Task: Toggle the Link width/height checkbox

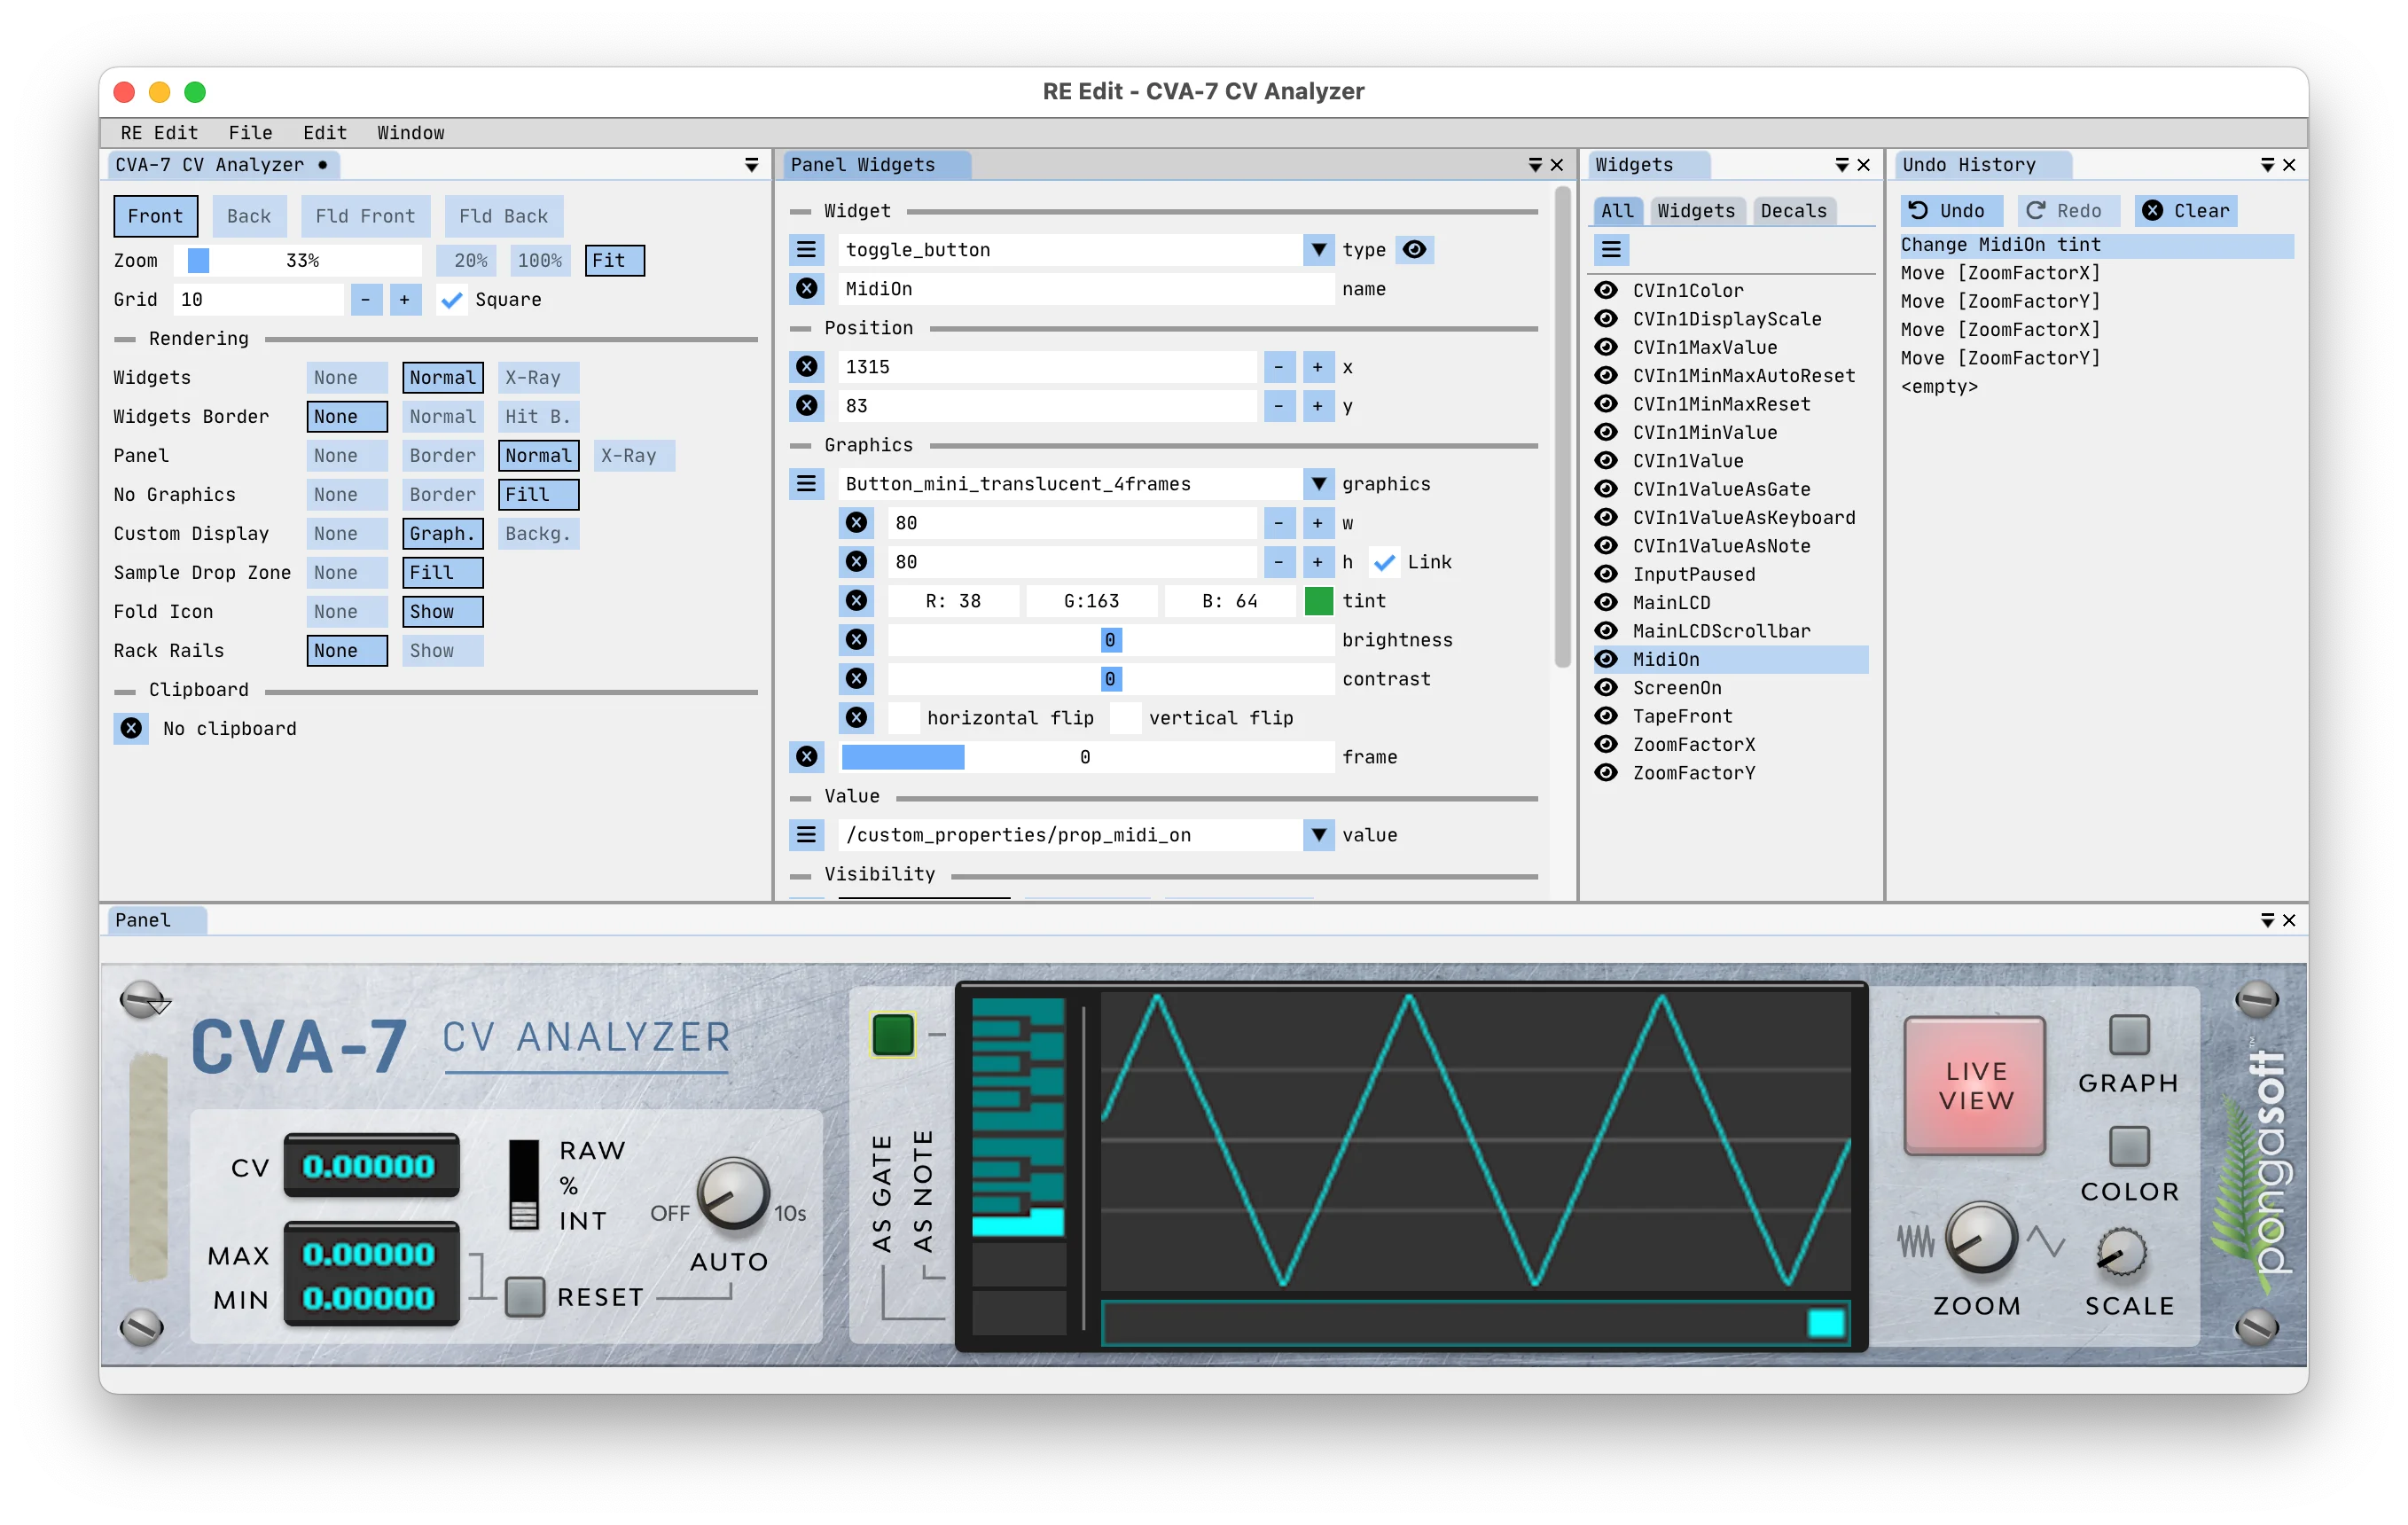Action: tap(1384, 562)
